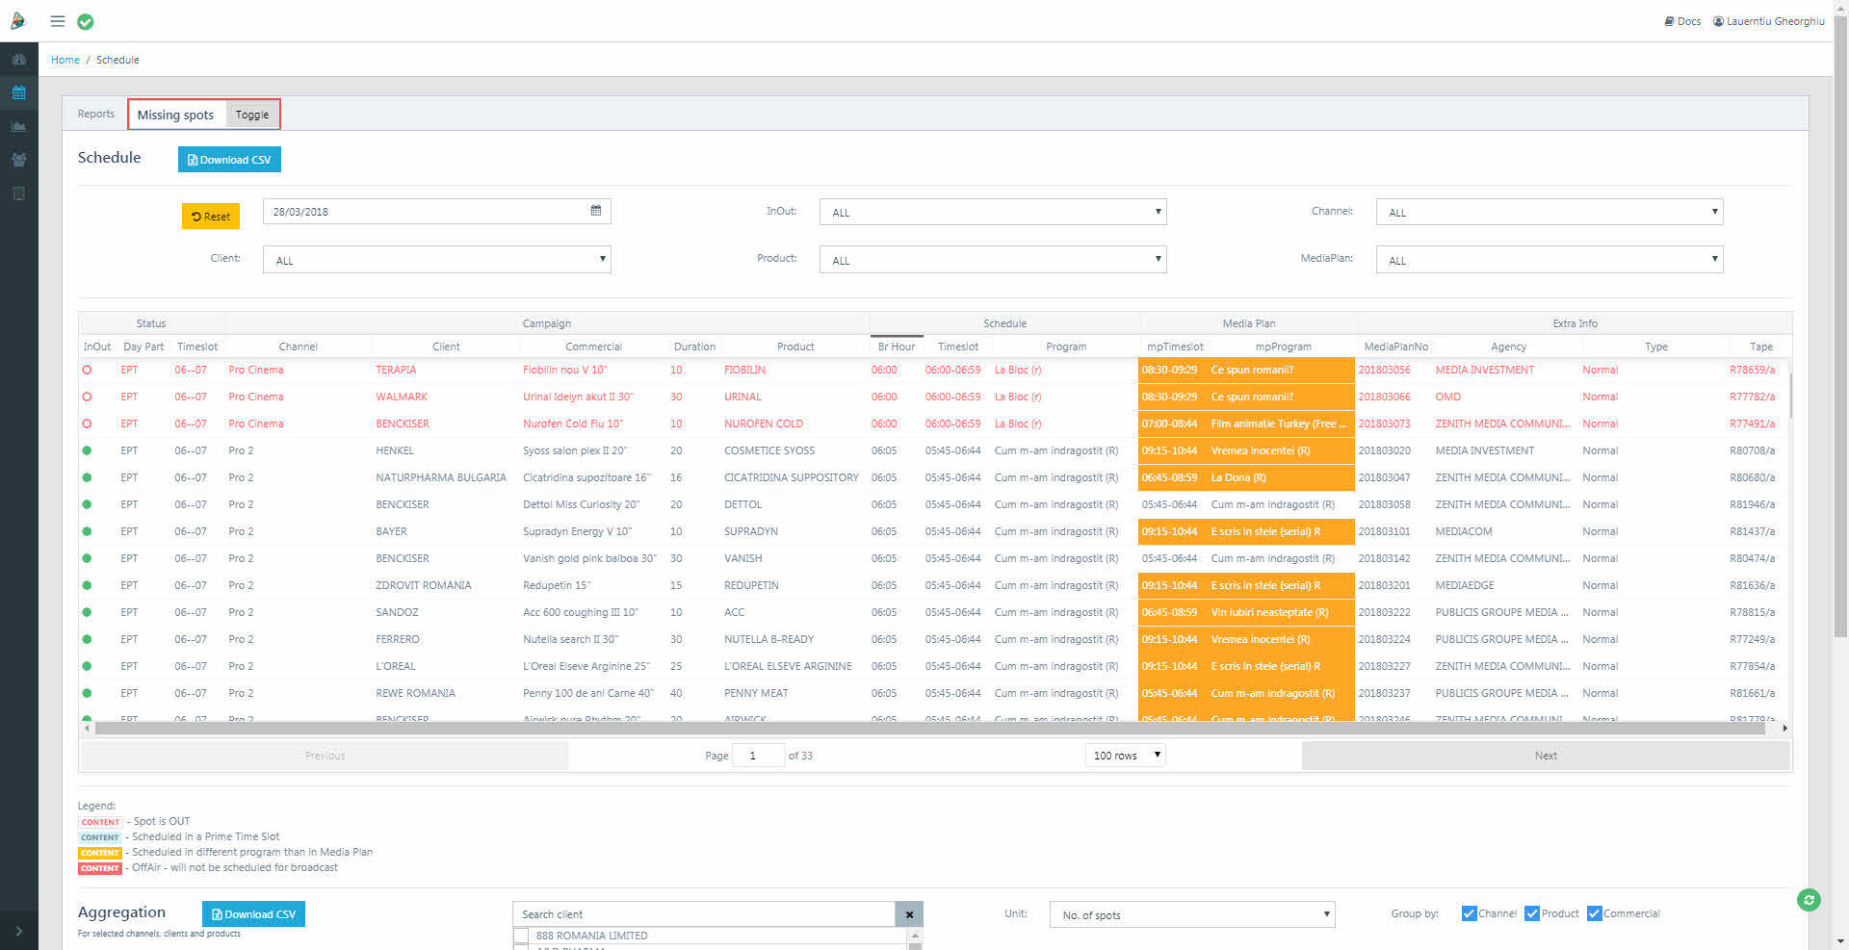Change the 100 rows page size dropdown
Screen dimensions: 1849x950
click(x=1125, y=756)
